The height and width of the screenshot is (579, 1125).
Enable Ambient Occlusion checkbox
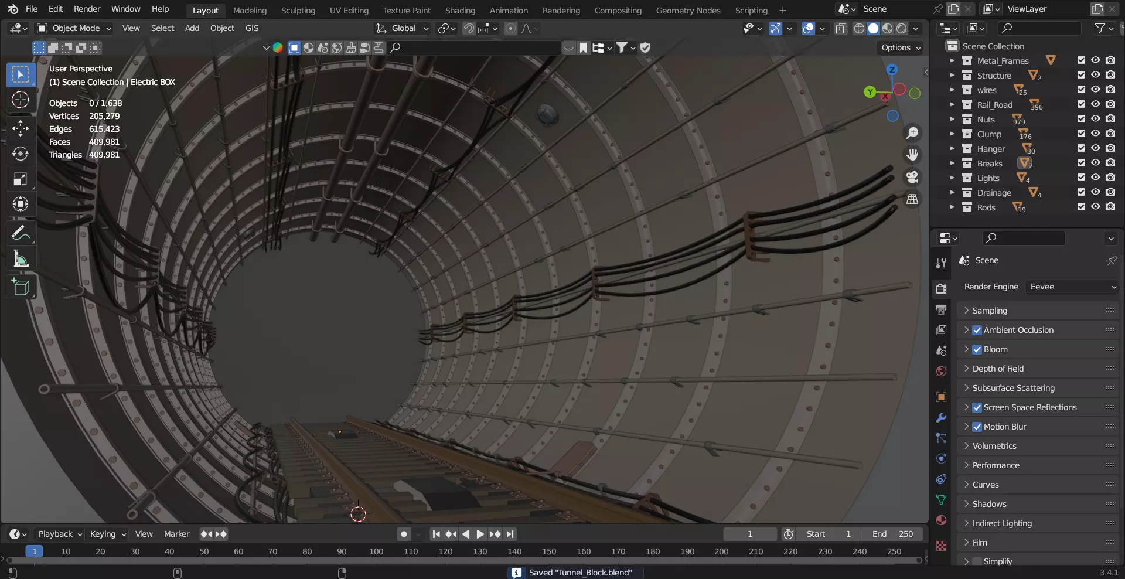click(x=977, y=330)
